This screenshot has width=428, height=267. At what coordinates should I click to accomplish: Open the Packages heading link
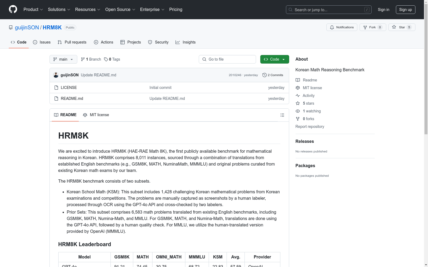(305, 166)
